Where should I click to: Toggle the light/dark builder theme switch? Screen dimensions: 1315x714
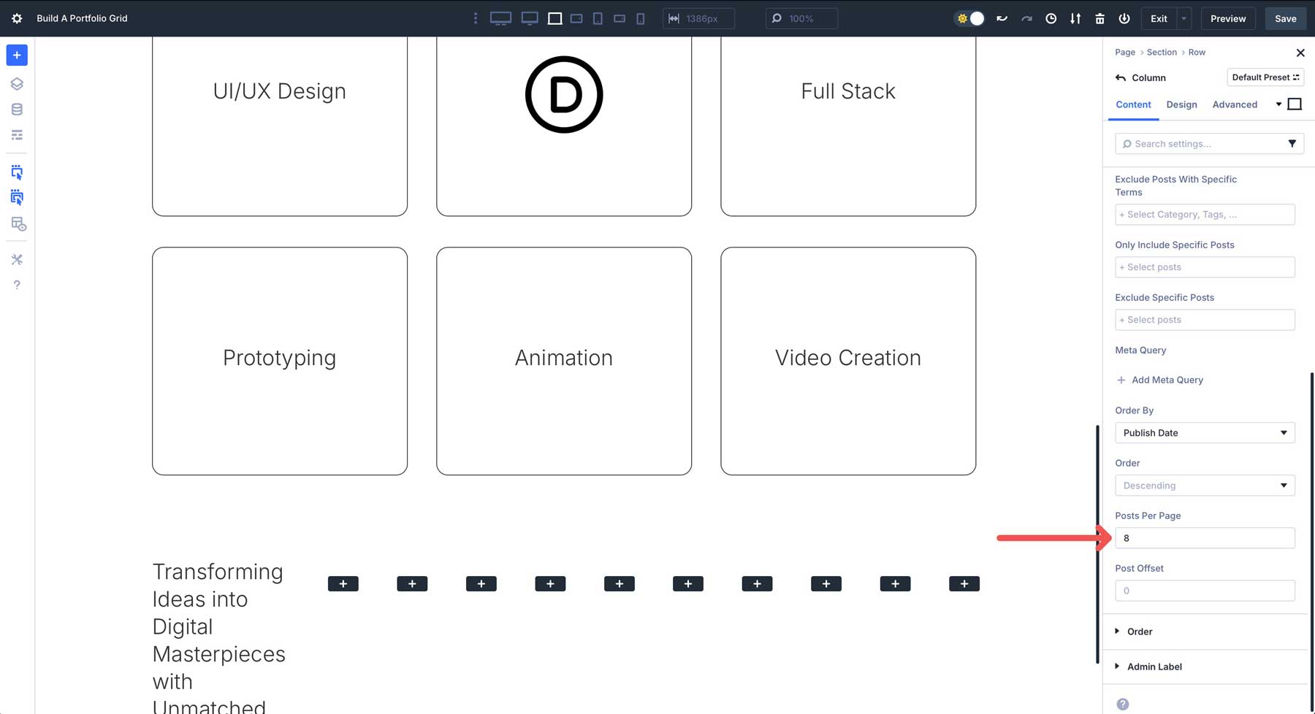point(969,18)
